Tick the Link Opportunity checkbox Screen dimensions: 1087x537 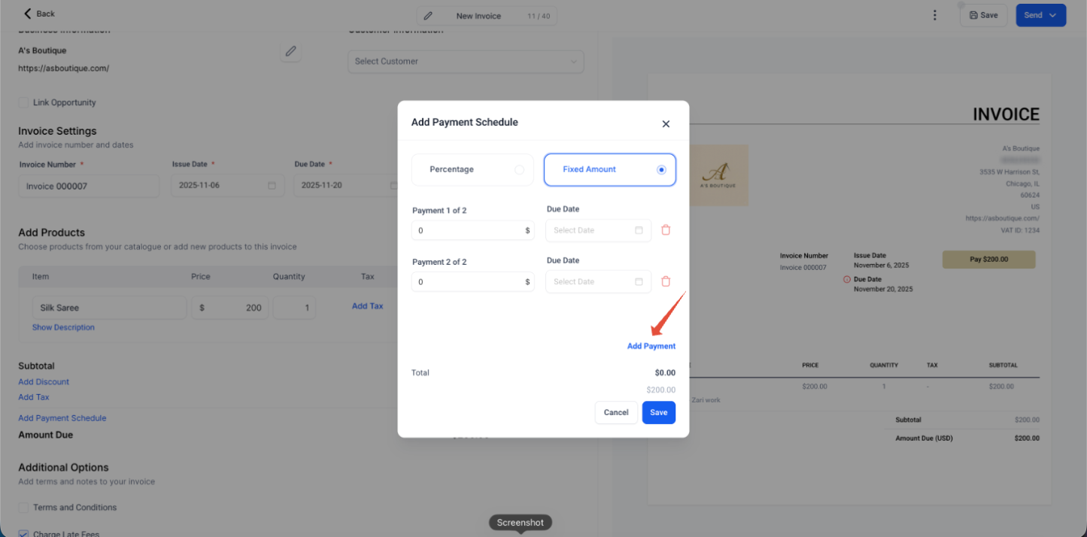pos(23,102)
